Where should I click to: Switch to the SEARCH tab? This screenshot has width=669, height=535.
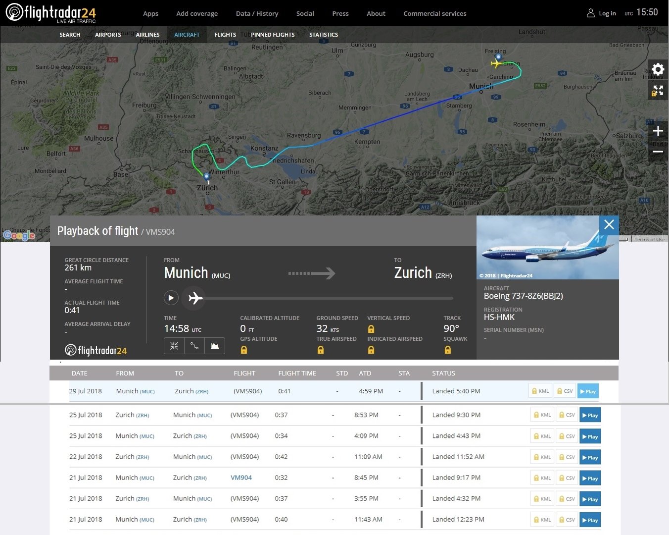tap(70, 35)
